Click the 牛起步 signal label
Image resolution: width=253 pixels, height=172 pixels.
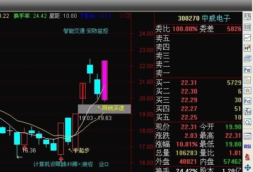81,151
